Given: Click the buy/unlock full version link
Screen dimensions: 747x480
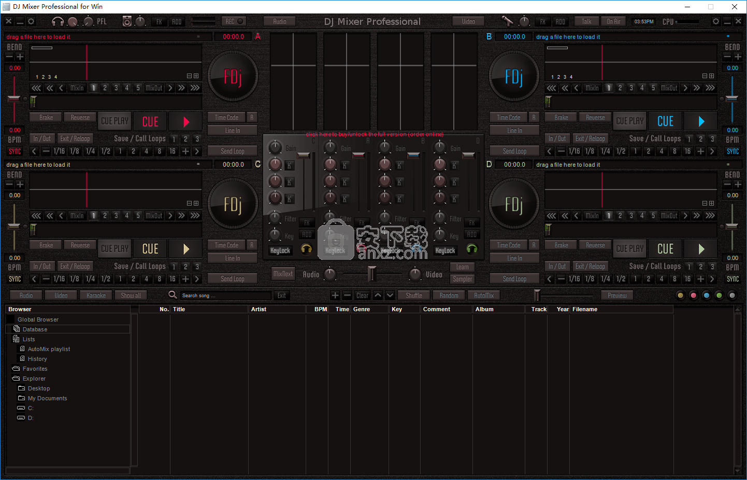Looking at the screenshot, I should [x=375, y=134].
